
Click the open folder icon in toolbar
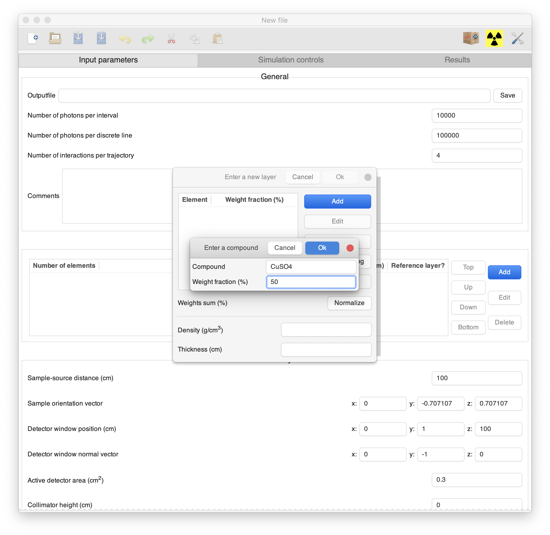[55, 39]
